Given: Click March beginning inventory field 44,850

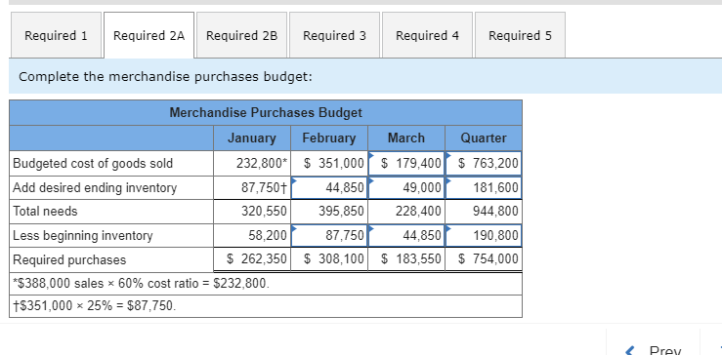Looking at the screenshot, I should pos(406,235).
